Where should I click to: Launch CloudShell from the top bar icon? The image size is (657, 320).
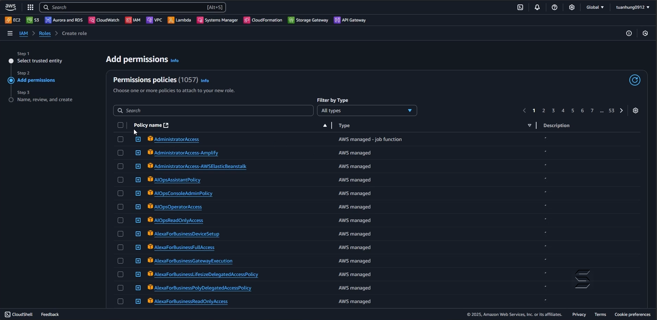point(521,7)
